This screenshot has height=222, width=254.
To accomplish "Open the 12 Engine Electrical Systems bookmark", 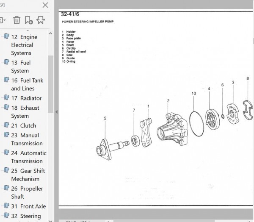I will 24,45.
